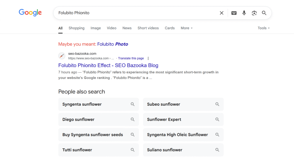Expand the More dropdown
This screenshot has height=167, width=294.
tap(187, 28)
